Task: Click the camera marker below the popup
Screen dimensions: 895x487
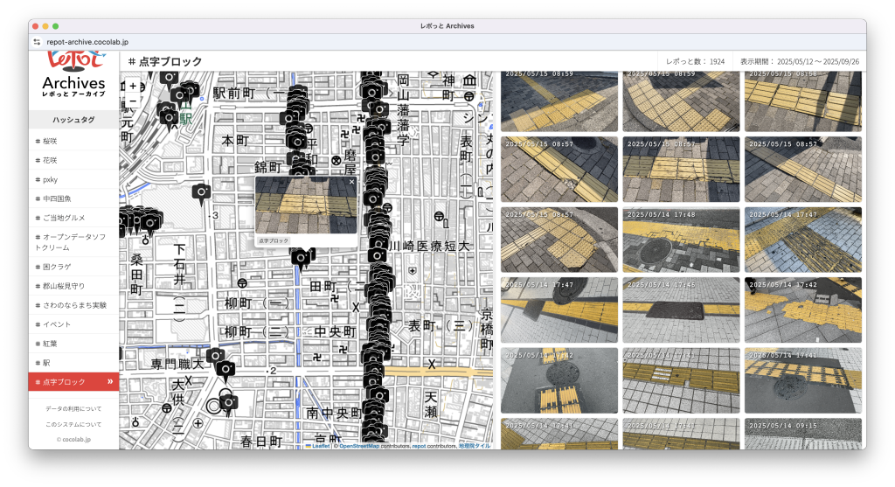Action: (303, 257)
